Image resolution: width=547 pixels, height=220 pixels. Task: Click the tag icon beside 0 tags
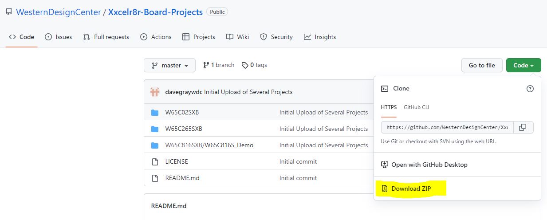coord(245,65)
